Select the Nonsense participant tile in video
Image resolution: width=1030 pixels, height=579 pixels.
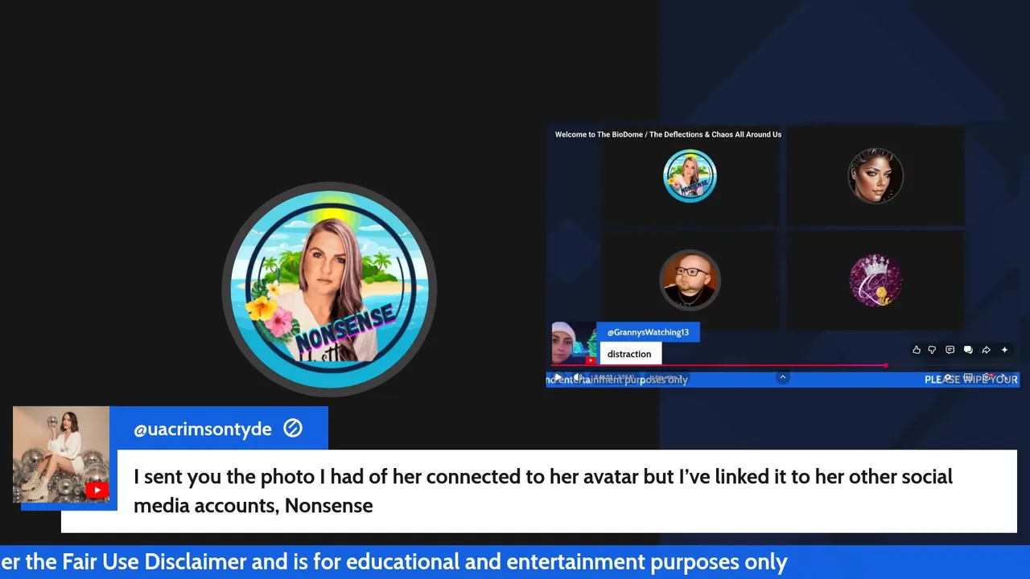690,176
